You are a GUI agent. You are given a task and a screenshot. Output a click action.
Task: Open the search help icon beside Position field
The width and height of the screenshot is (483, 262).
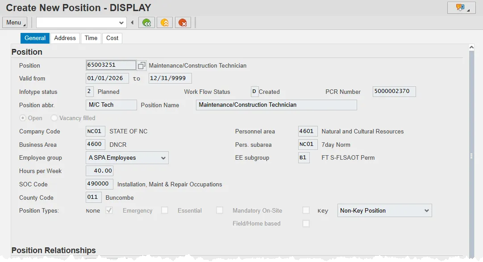pos(142,65)
